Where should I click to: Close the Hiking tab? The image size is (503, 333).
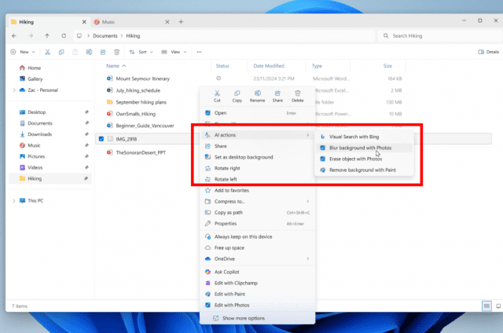[x=84, y=22]
